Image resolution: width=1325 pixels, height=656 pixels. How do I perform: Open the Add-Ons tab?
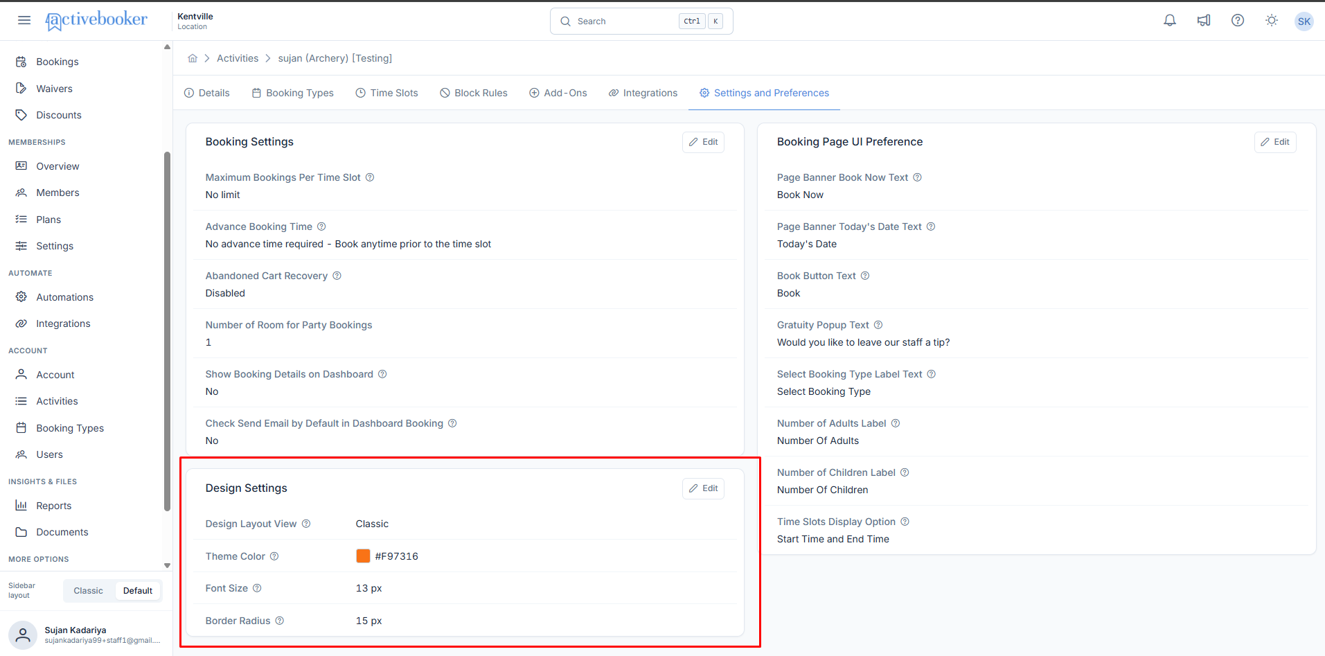click(558, 93)
